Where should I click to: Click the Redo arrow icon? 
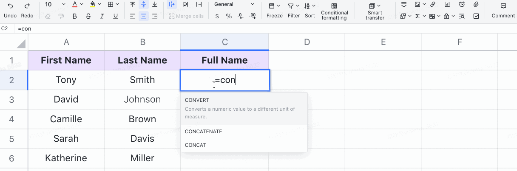coord(27,6)
